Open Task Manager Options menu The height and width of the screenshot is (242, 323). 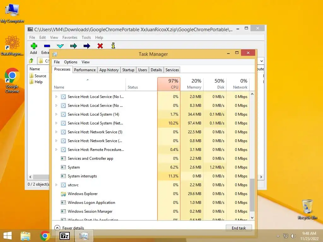70,62
